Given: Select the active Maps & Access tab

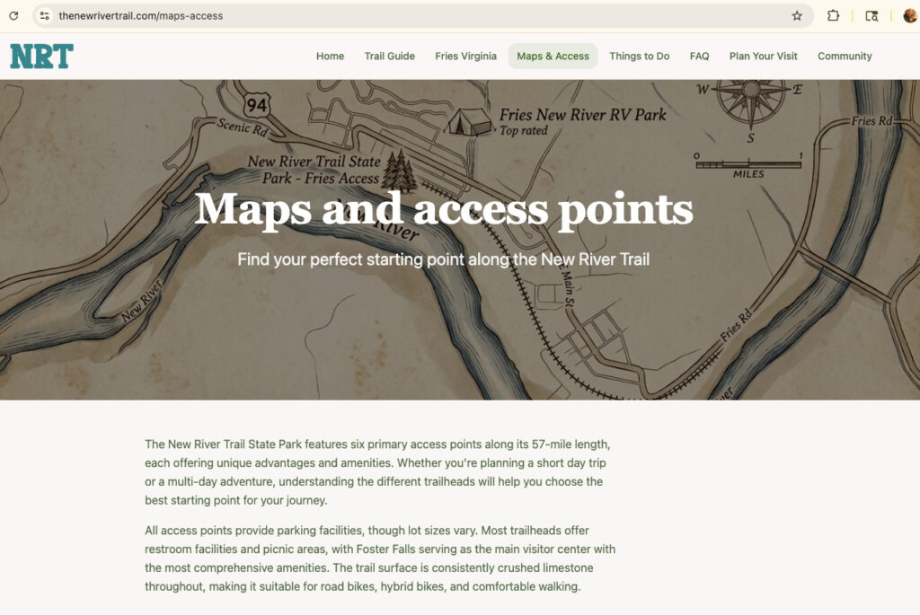Looking at the screenshot, I should [553, 56].
